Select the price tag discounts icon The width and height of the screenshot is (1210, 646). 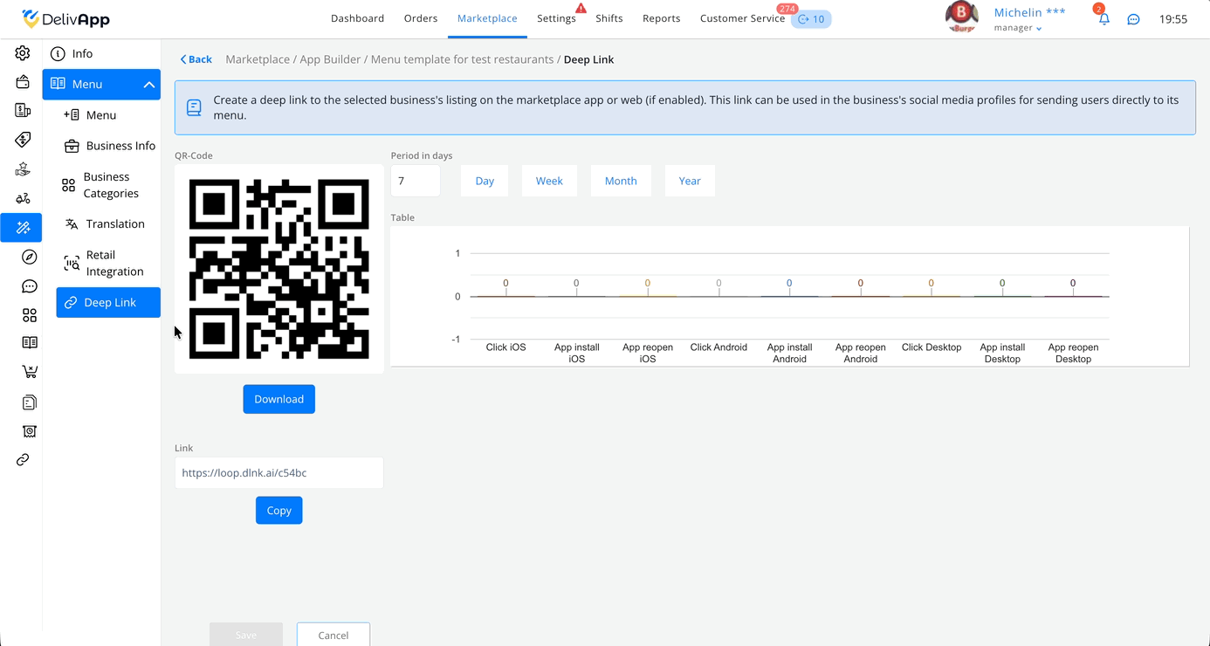click(x=23, y=140)
